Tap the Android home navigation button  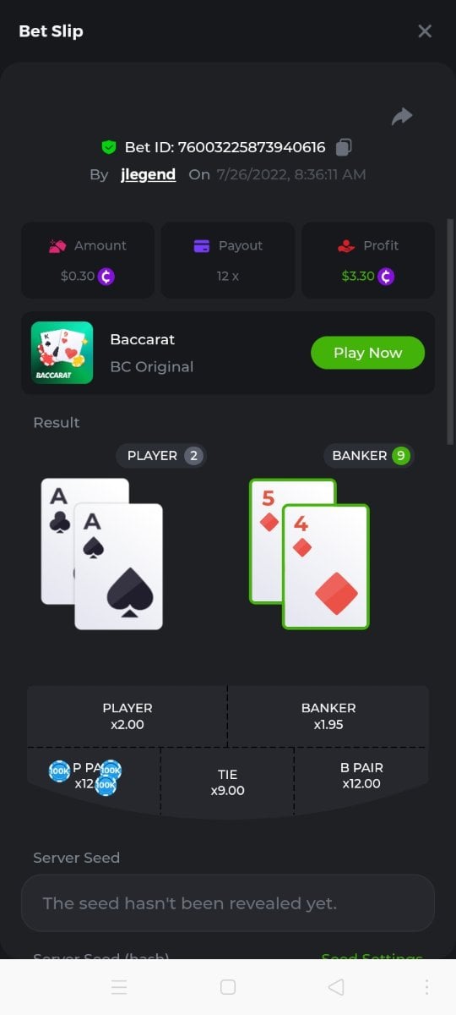point(227,987)
